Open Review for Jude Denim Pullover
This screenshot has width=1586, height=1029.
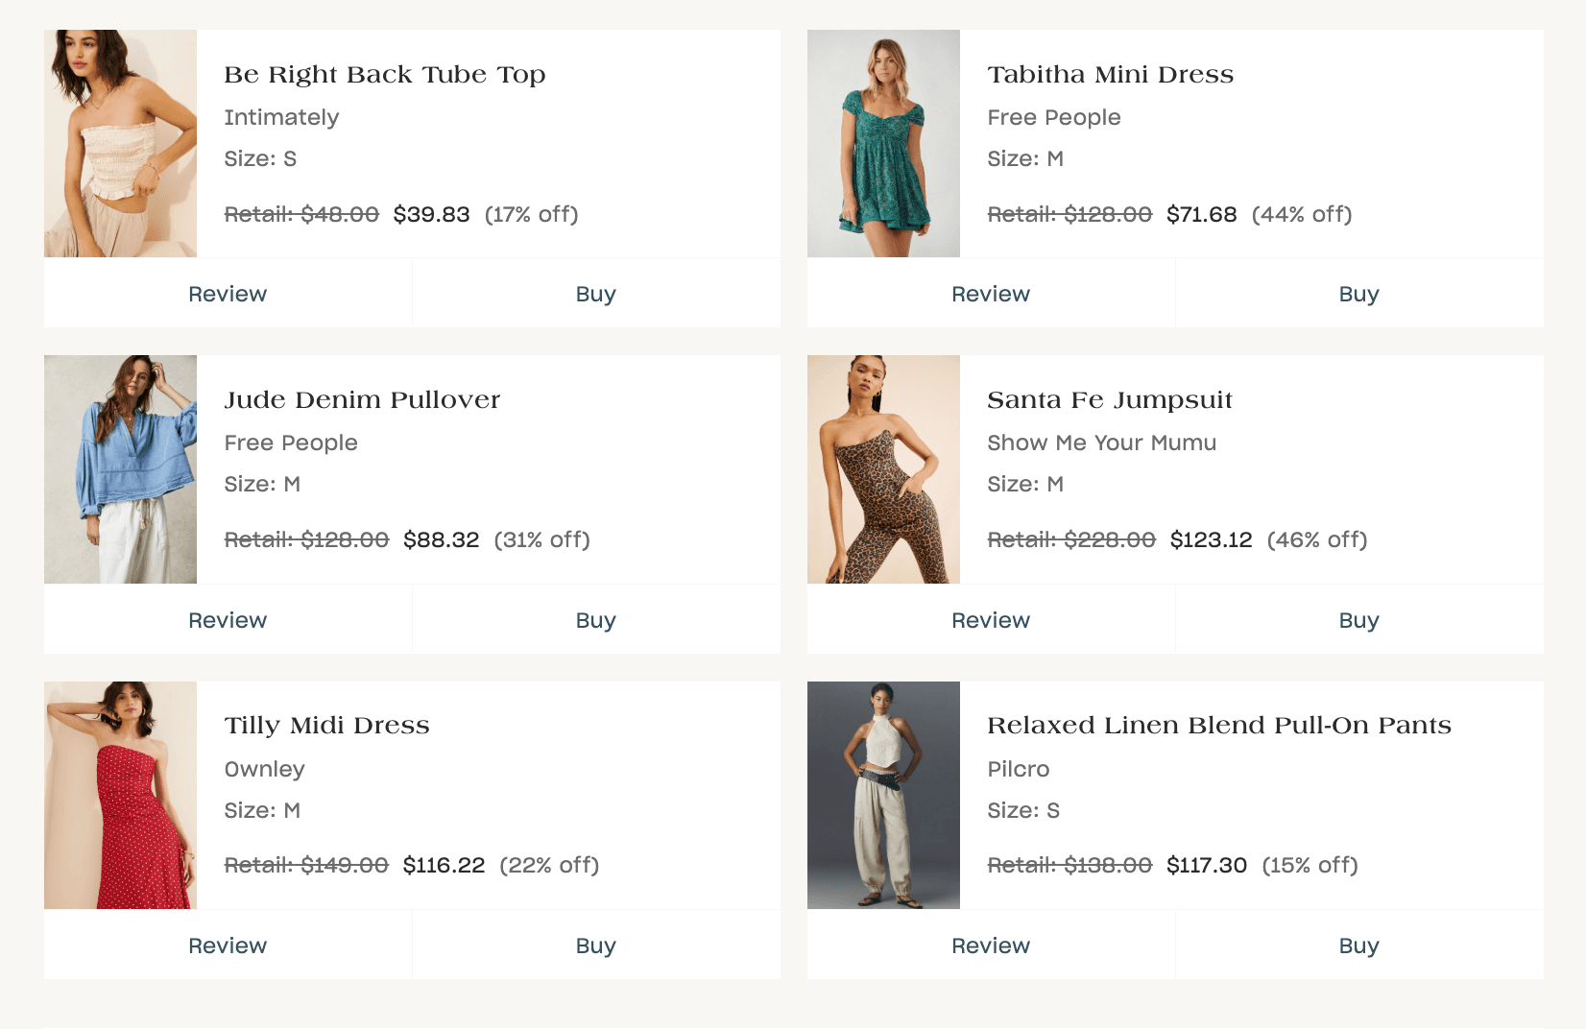point(228,620)
